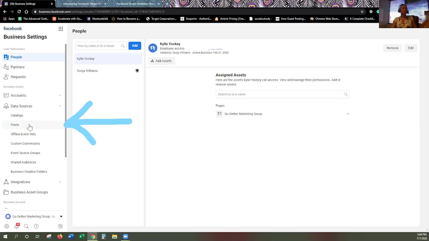Open Word from the taskbar
The image size is (429, 241).
(x=71, y=236)
